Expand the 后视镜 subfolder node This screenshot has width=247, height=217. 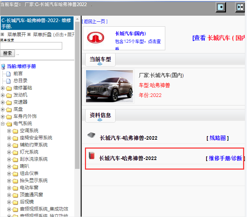[x=9, y=202]
